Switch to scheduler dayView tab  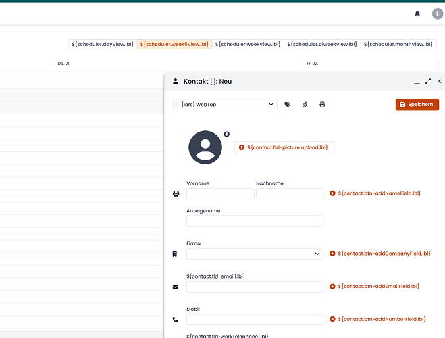coord(101,44)
